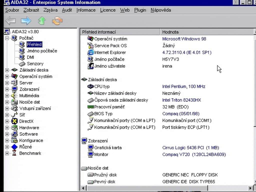Click the Zobrazení monitor icon in tree

14,89
